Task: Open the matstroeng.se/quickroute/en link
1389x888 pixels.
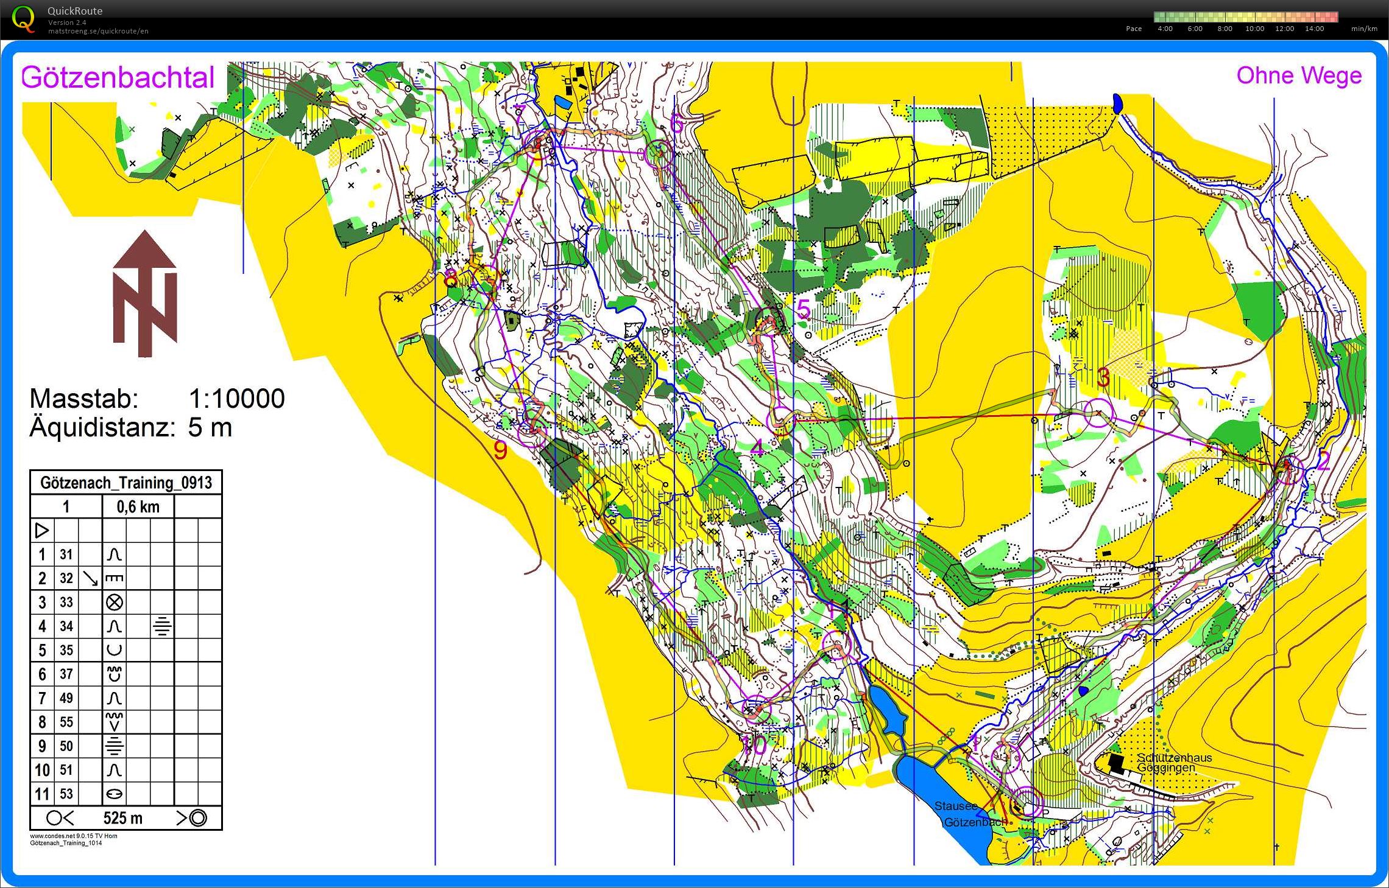Action: (x=98, y=31)
